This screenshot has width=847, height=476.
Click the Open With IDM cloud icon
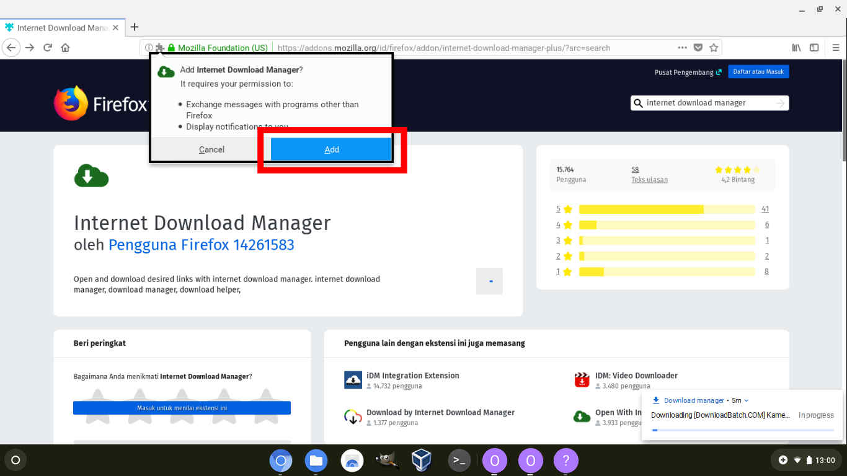[582, 416]
